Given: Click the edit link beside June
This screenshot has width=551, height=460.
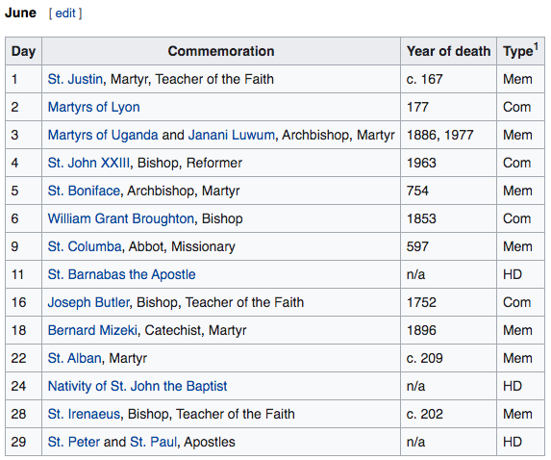Looking at the screenshot, I should tap(65, 13).
